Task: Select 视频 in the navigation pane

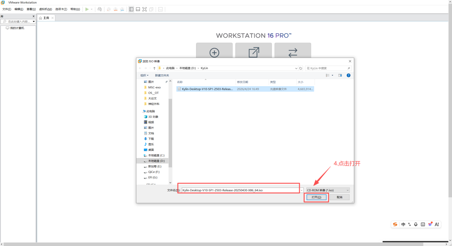Action: (151, 122)
